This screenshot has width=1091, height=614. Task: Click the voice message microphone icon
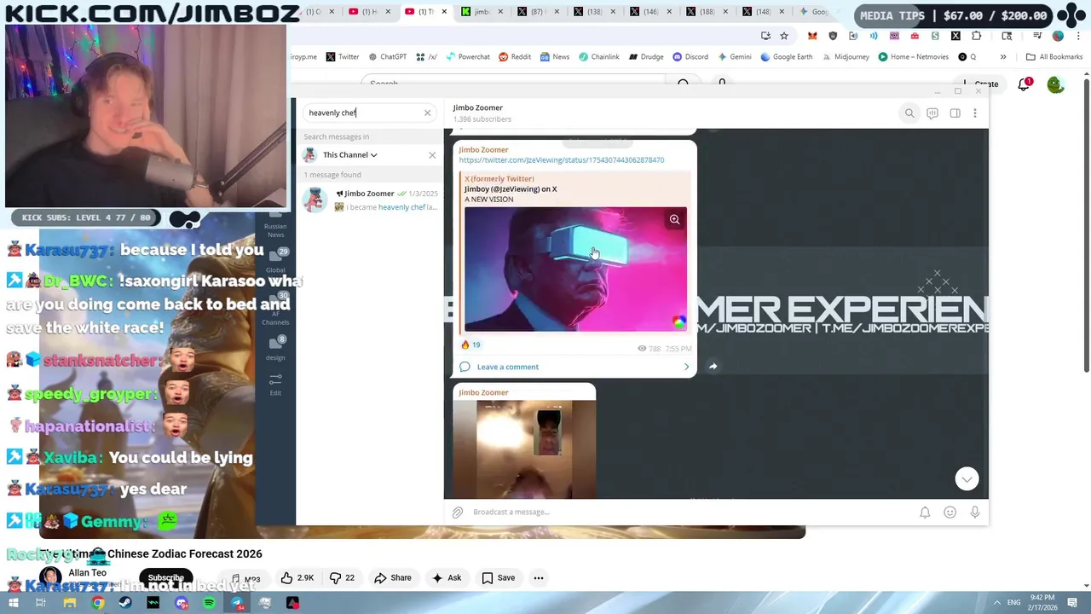coord(975,513)
